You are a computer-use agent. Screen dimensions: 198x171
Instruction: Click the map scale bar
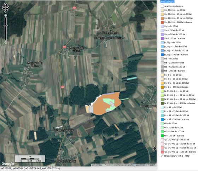tap(30, 159)
